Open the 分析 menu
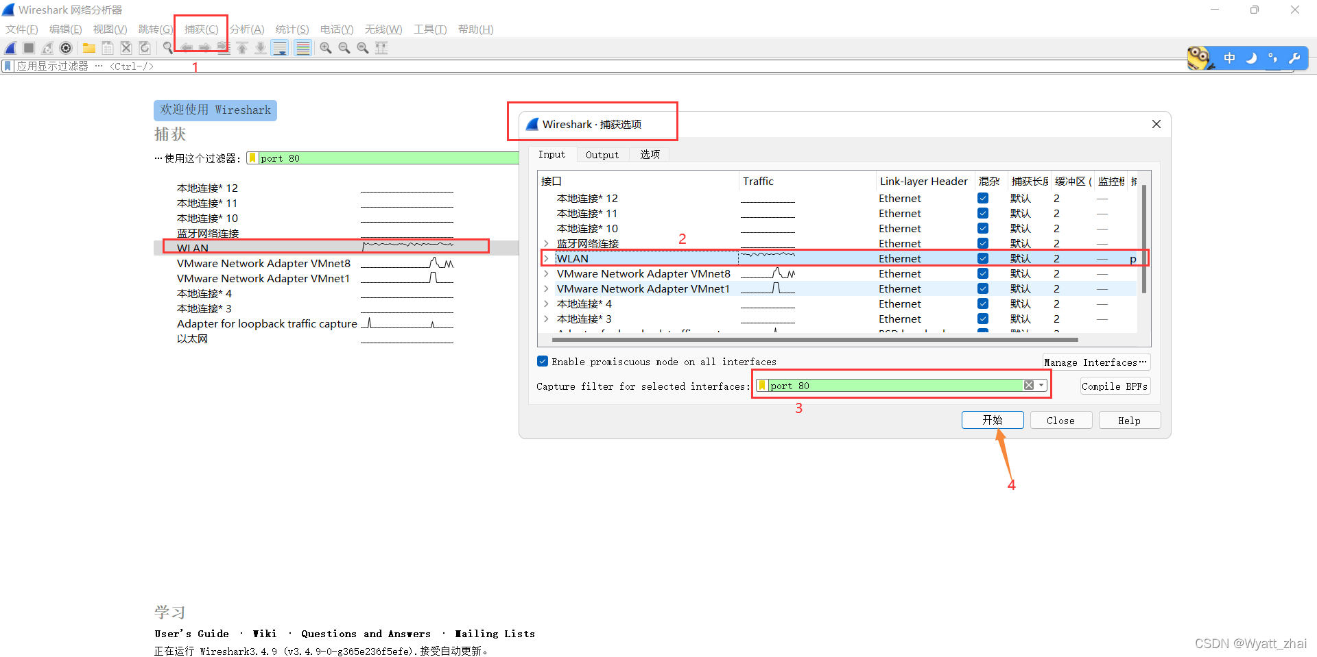 247,29
